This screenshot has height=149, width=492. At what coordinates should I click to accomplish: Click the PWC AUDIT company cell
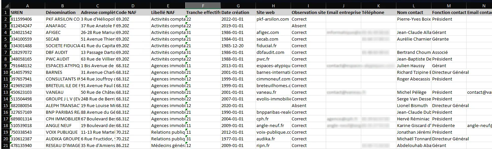[63, 59]
